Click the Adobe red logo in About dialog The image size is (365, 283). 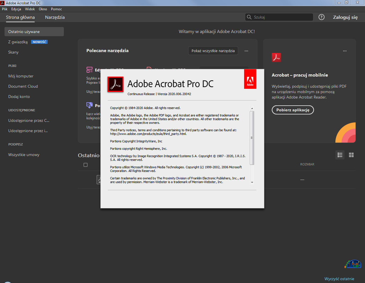pos(250,79)
